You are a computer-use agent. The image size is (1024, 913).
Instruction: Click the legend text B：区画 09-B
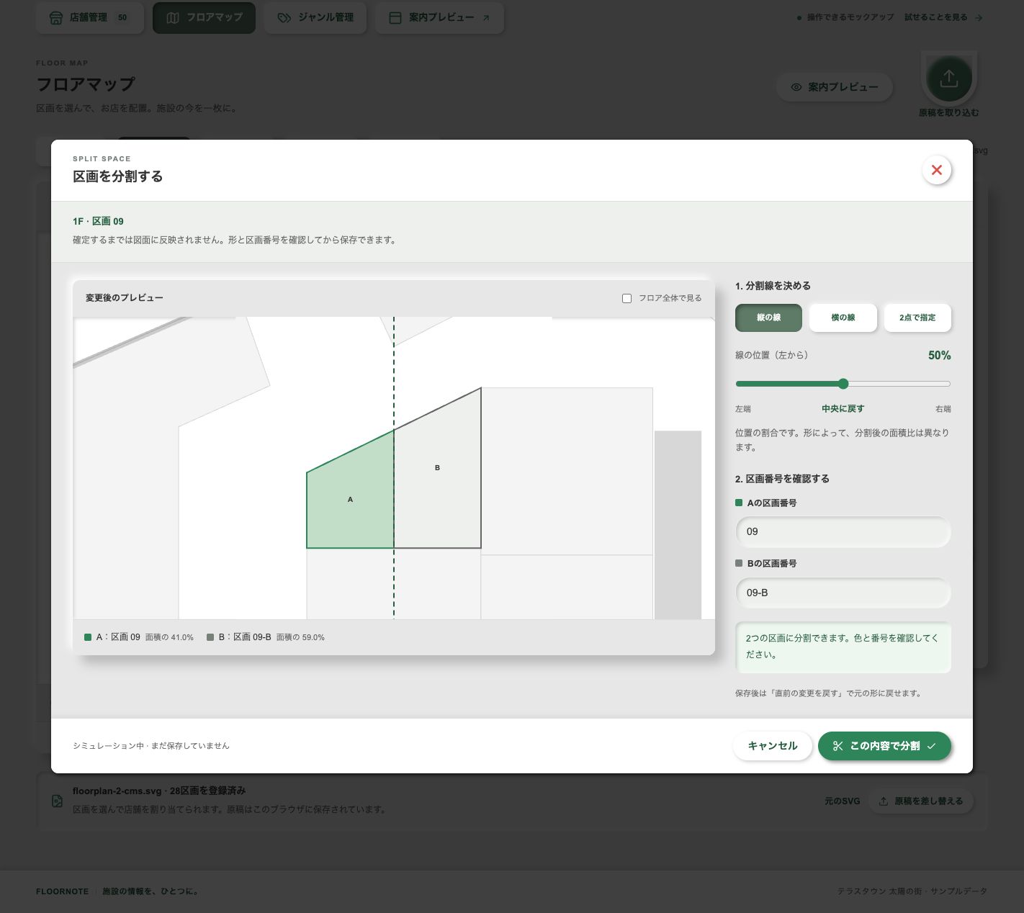tap(245, 637)
